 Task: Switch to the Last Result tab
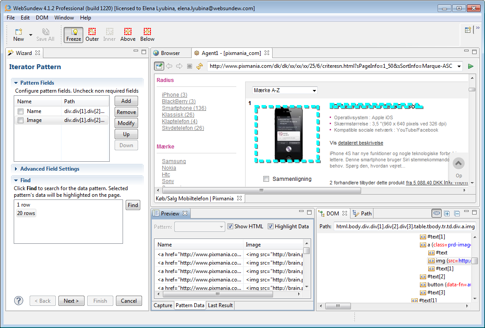[x=220, y=305]
